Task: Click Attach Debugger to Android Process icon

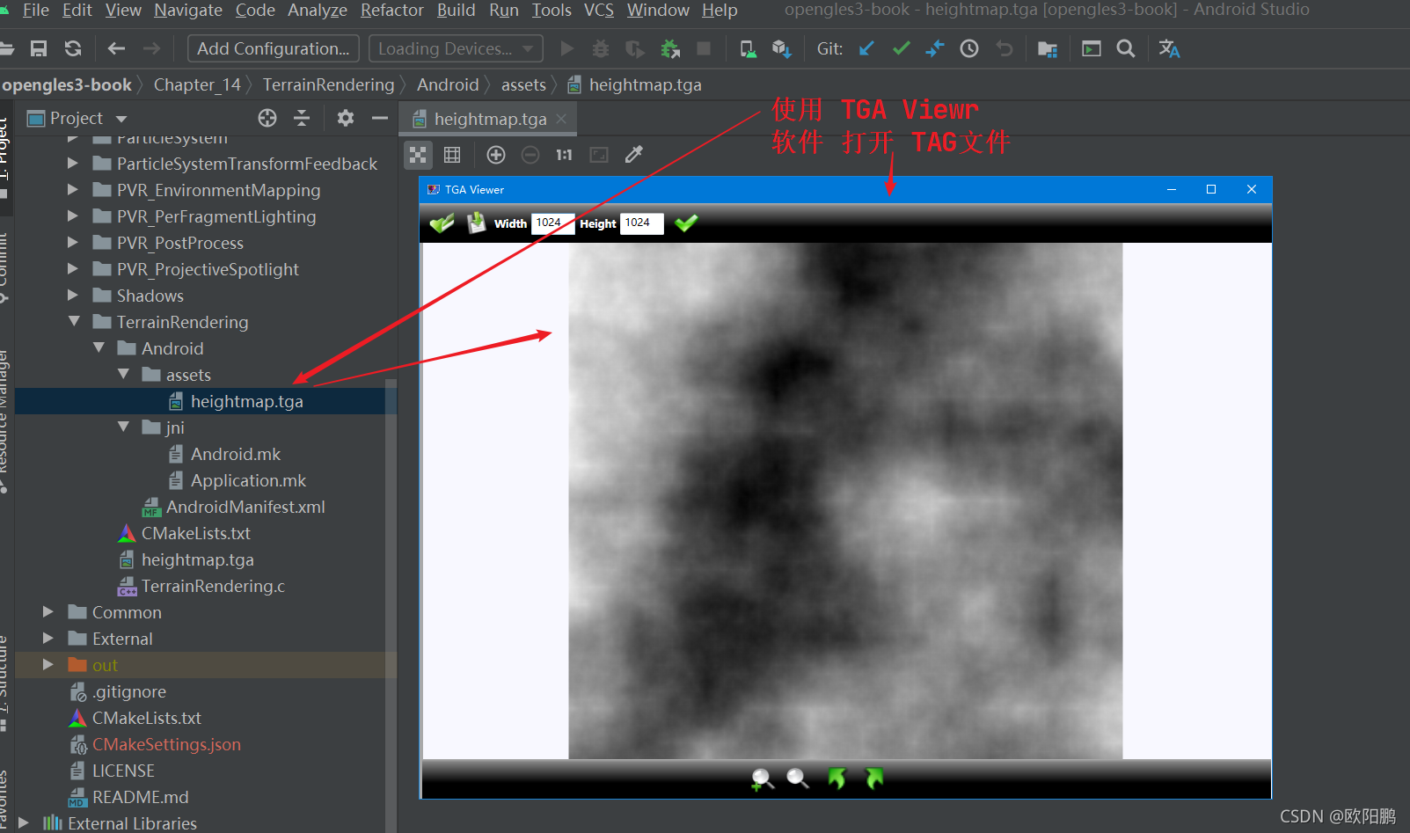Action: (x=670, y=49)
